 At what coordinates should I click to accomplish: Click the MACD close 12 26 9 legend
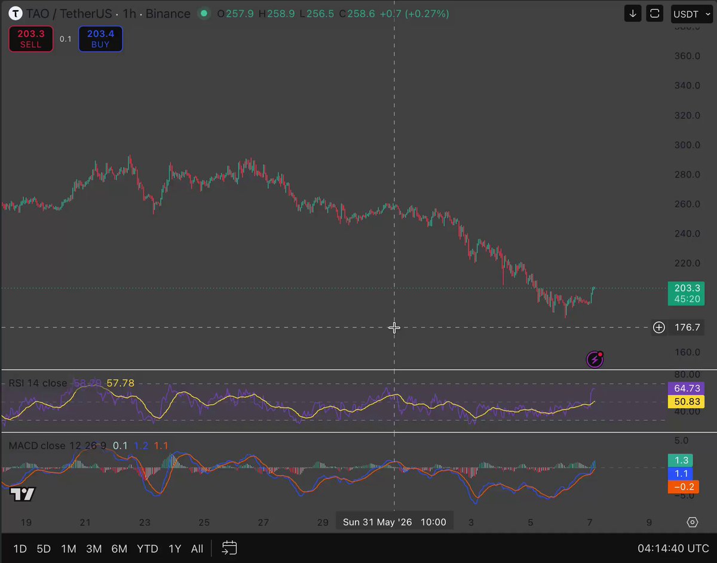(x=58, y=445)
